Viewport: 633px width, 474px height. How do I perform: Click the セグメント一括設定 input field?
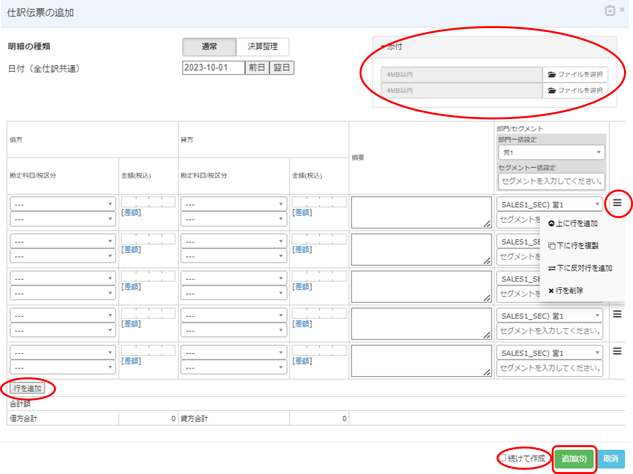coord(551,181)
